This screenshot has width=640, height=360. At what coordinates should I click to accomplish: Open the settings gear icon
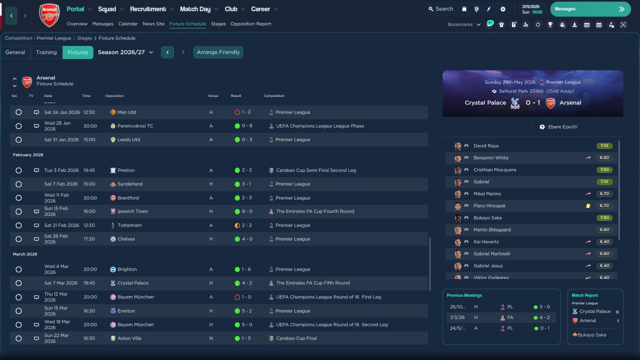[x=502, y=9]
